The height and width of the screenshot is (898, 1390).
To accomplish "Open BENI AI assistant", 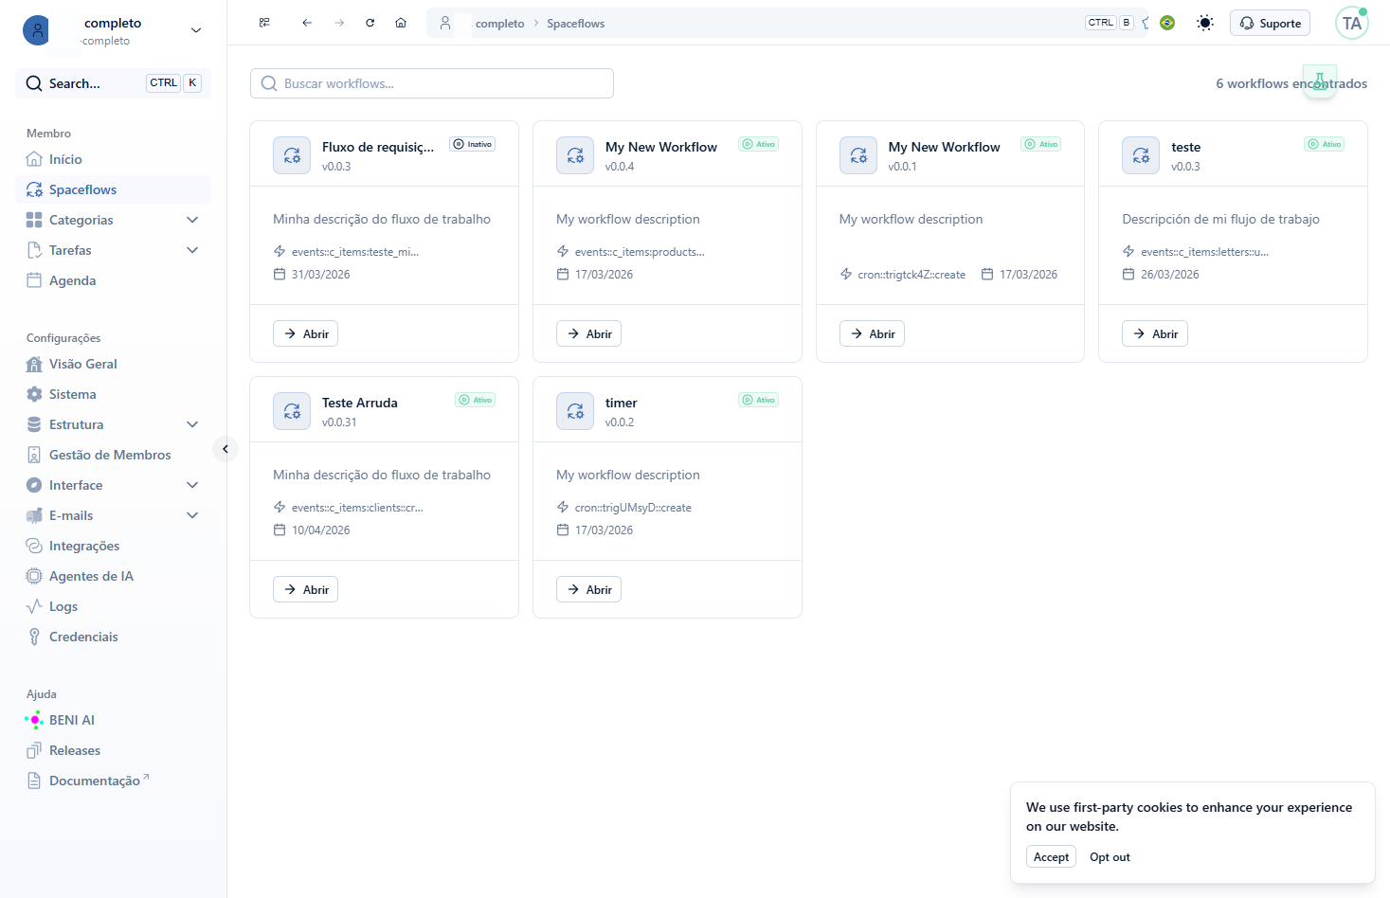I will [x=114, y=720].
